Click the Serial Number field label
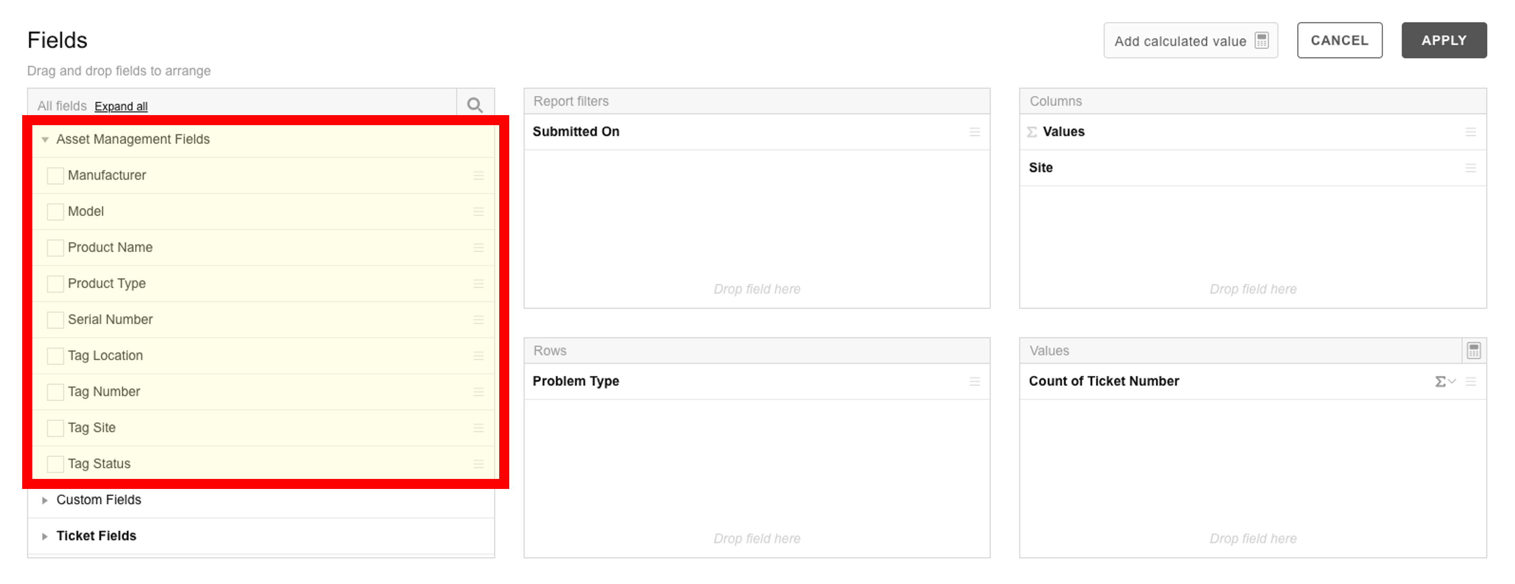This screenshot has width=1515, height=584. tap(110, 319)
